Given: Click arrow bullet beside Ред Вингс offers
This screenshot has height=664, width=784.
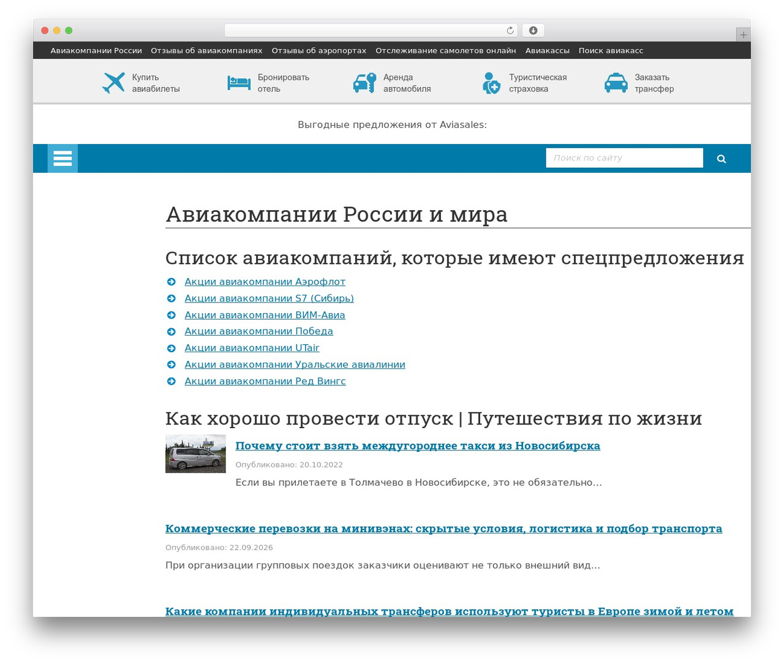Looking at the screenshot, I should pos(171,381).
